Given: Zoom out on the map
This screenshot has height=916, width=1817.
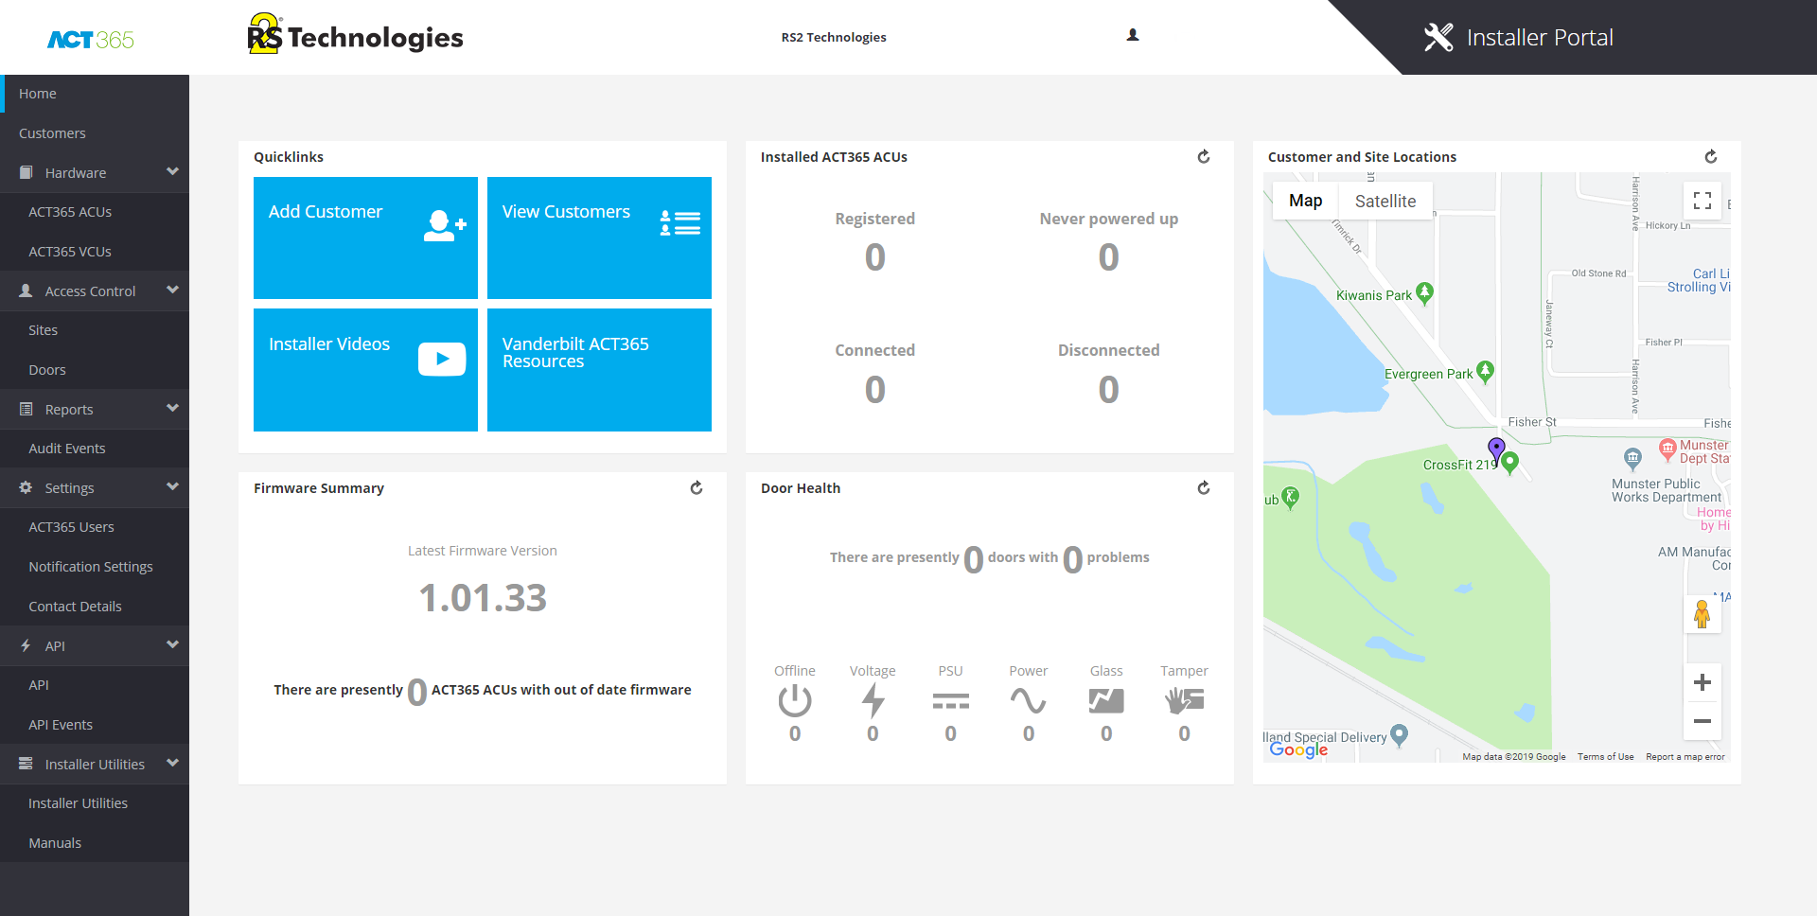Looking at the screenshot, I should [1702, 721].
